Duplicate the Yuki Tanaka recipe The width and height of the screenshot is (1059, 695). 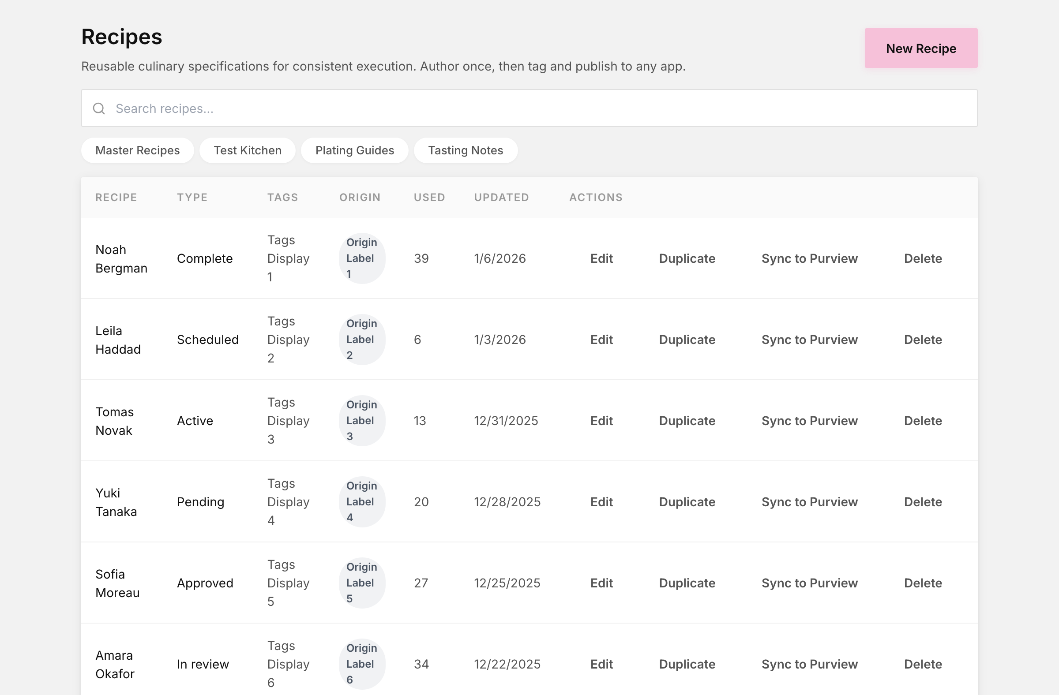click(x=687, y=502)
